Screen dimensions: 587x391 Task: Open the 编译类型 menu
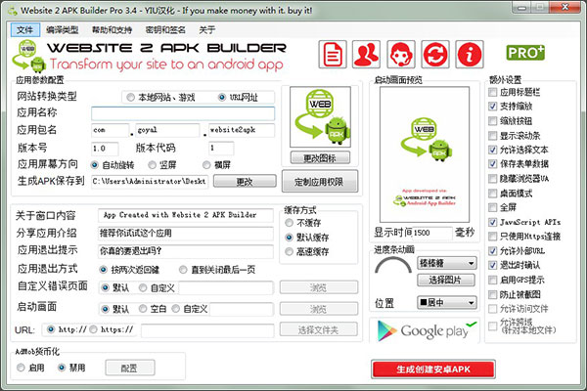coord(63,30)
